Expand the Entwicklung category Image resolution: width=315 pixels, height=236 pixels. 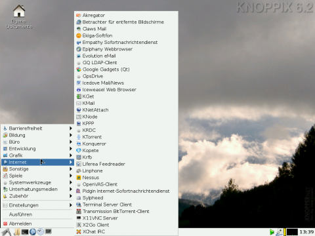37,149
